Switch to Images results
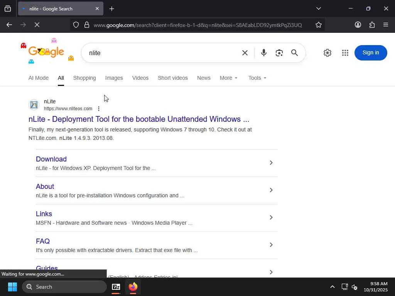Image resolution: width=395 pixels, height=296 pixels. (x=114, y=78)
